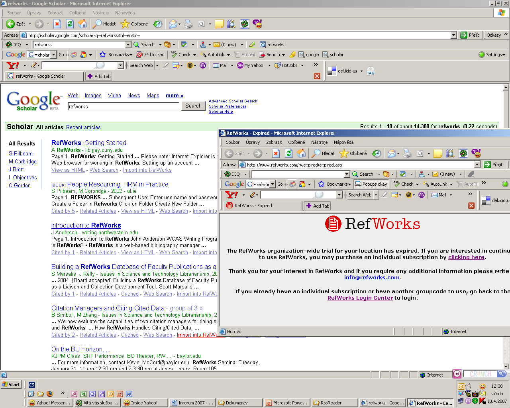The image size is (510, 408).
Task: Open History icon in Google Scholar window
Action: (x=158, y=24)
